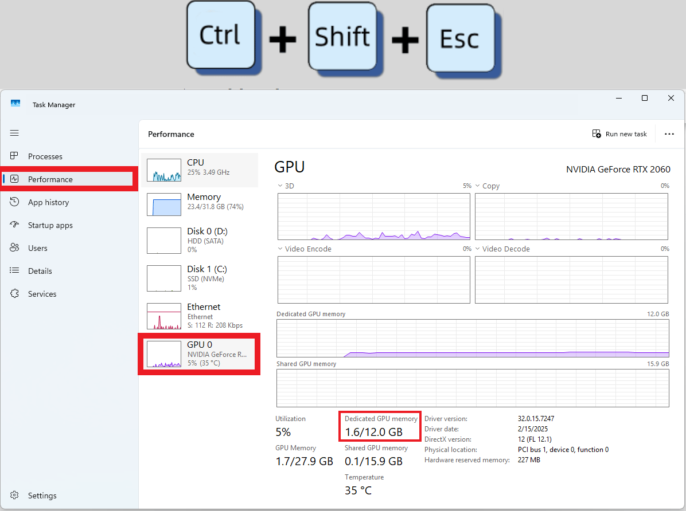
Task: Click the Performance page heading
Action: 170,134
